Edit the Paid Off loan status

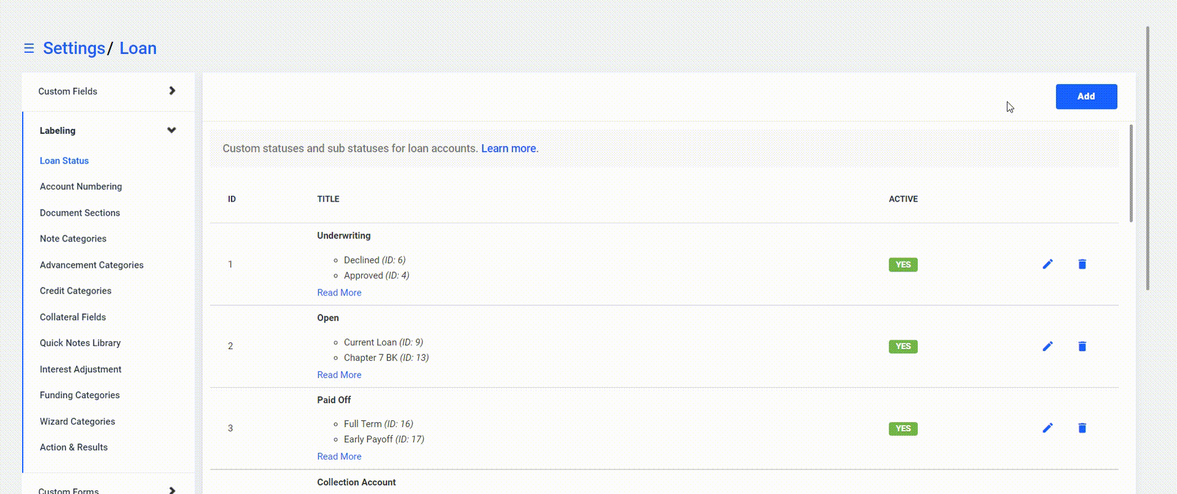point(1047,428)
